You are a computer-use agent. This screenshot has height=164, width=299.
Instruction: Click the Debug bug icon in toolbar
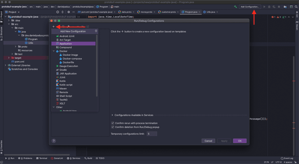click(x=269, y=7)
